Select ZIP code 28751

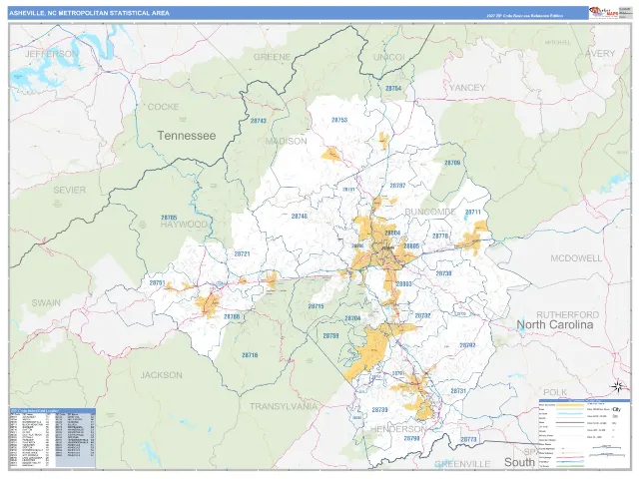pos(157,282)
